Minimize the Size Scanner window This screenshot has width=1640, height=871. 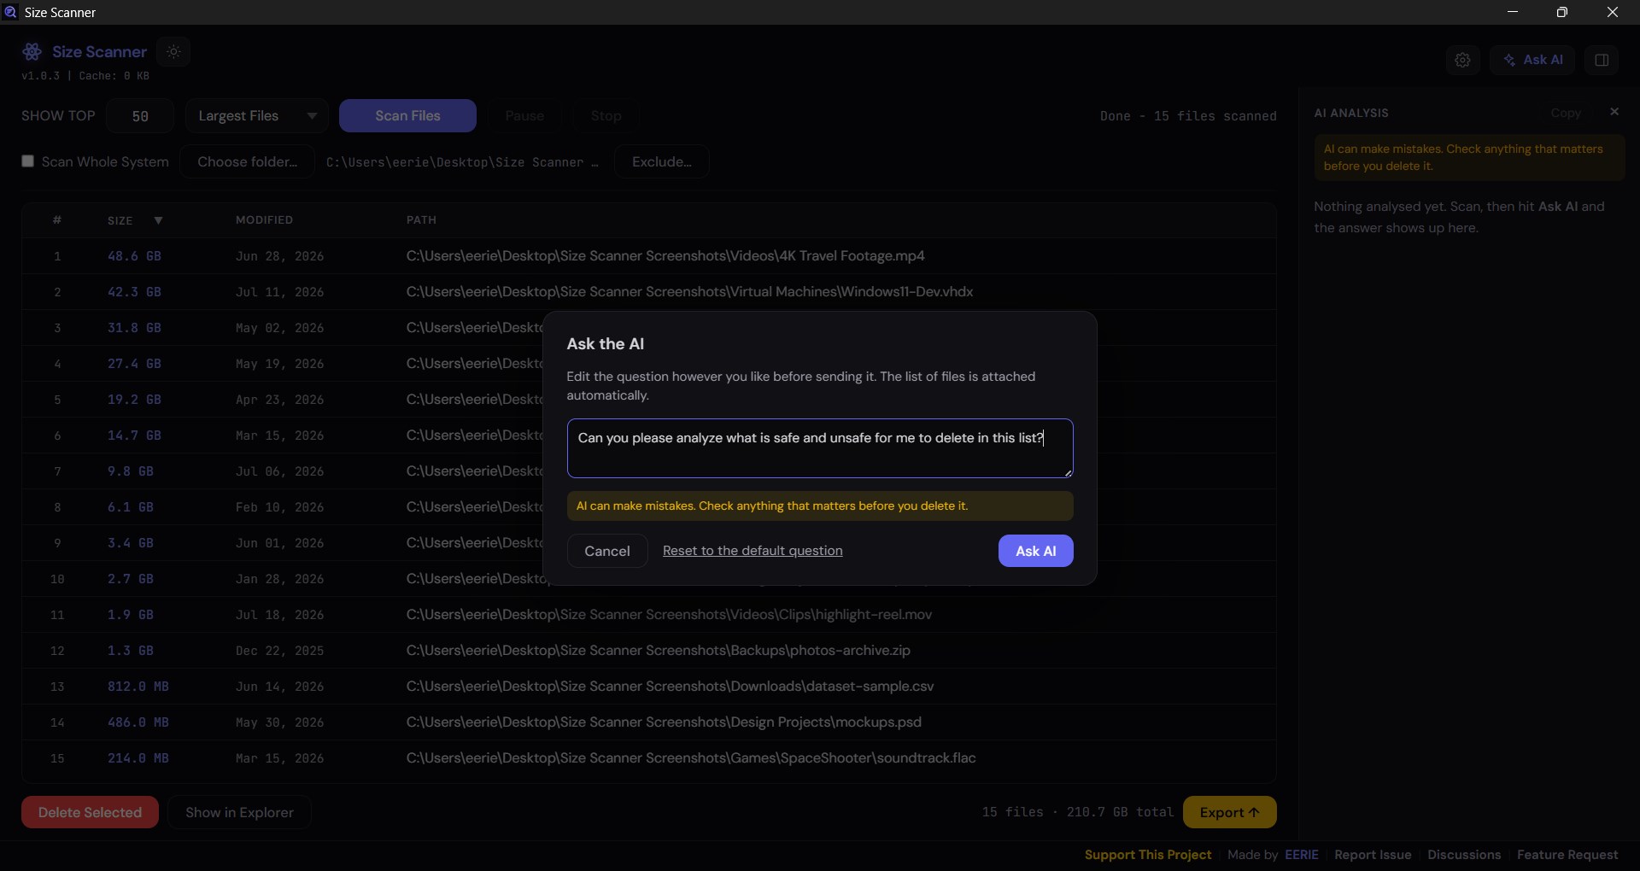tap(1513, 12)
